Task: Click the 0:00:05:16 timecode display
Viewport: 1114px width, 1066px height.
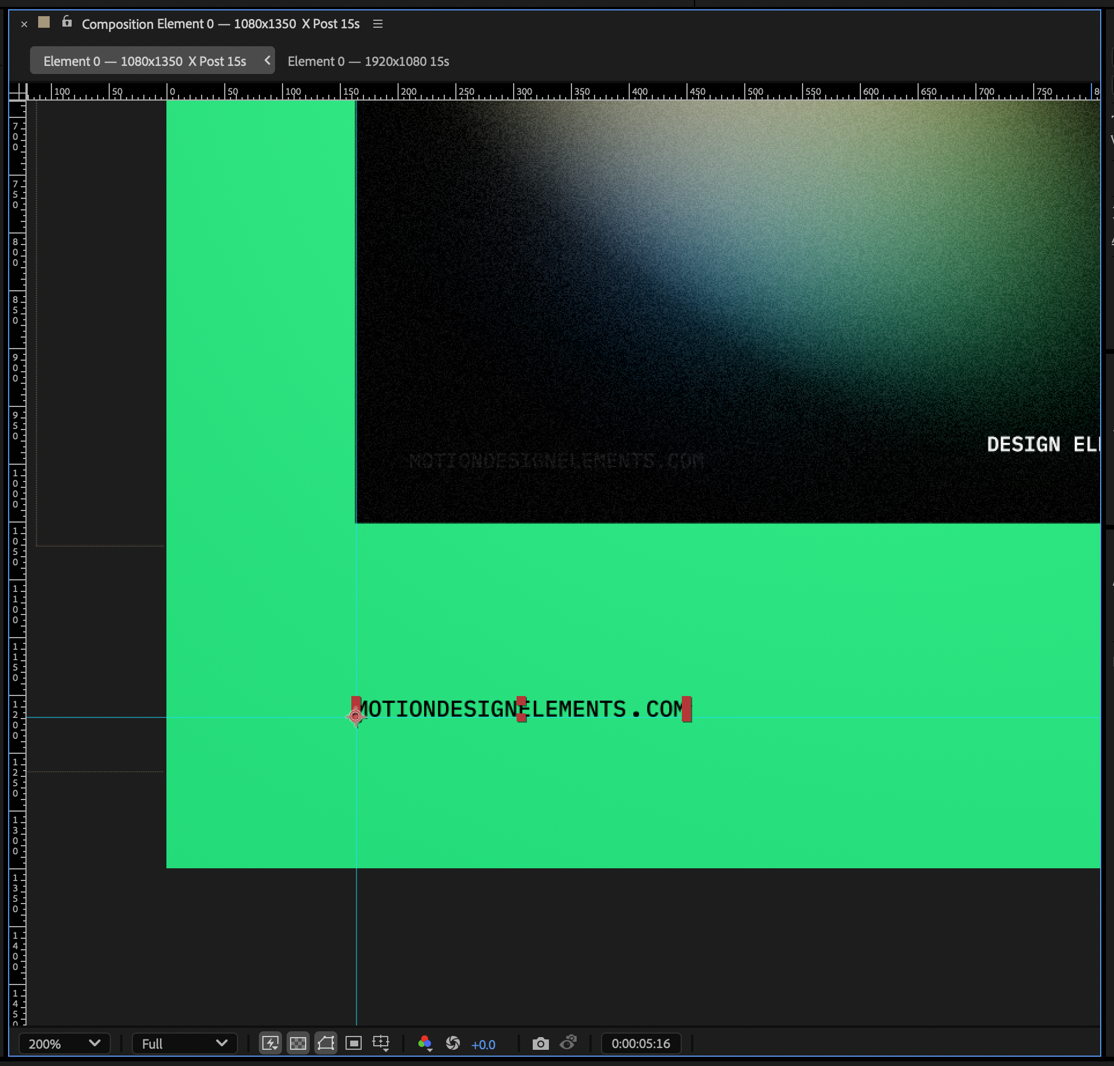Action: 641,1043
